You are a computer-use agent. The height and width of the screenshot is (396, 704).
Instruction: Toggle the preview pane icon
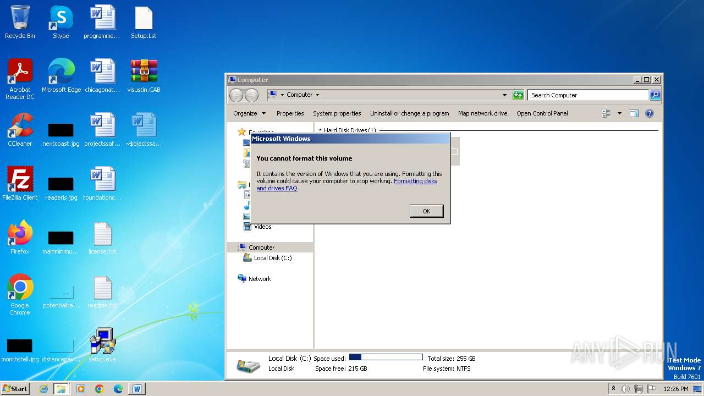634,113
